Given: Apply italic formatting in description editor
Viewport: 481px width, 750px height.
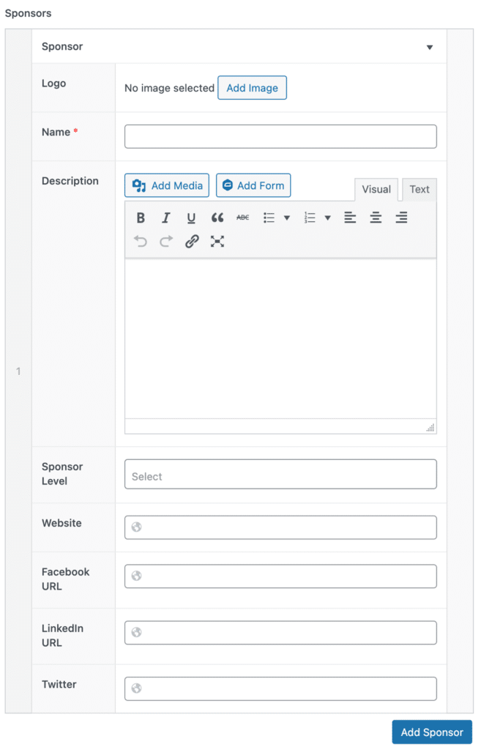Looking at the screenshot, I should [x=166, y=218].
